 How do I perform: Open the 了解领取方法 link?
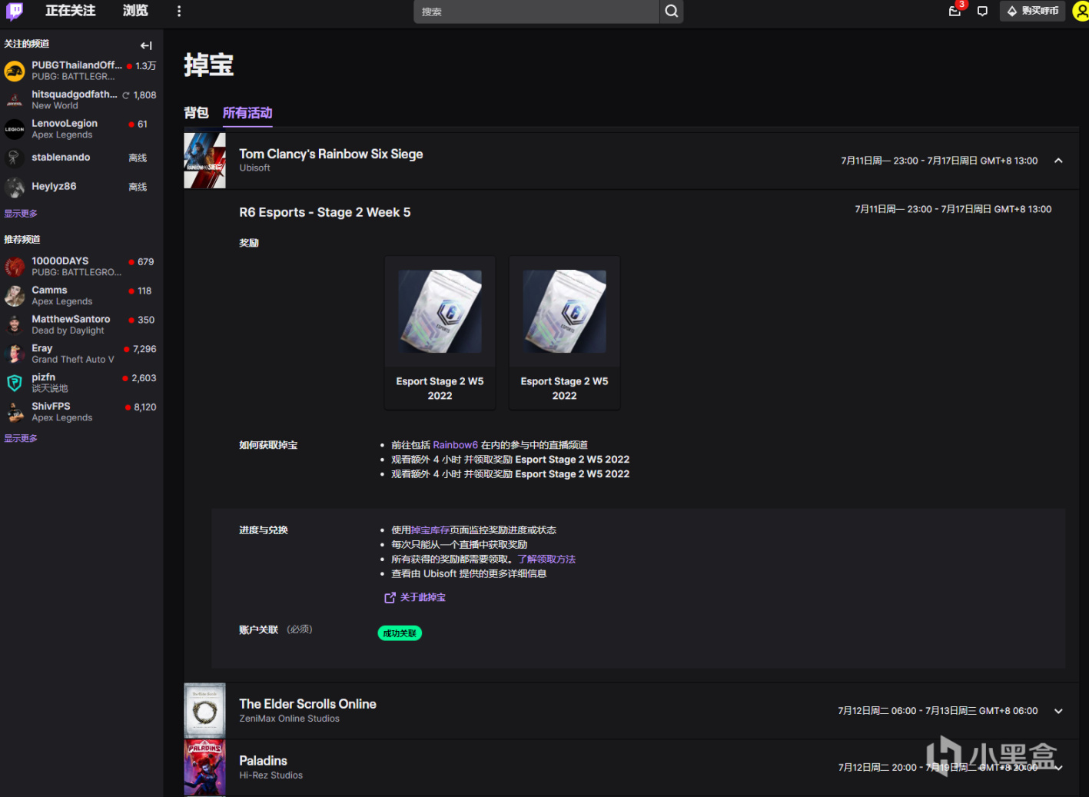[546, 560]
